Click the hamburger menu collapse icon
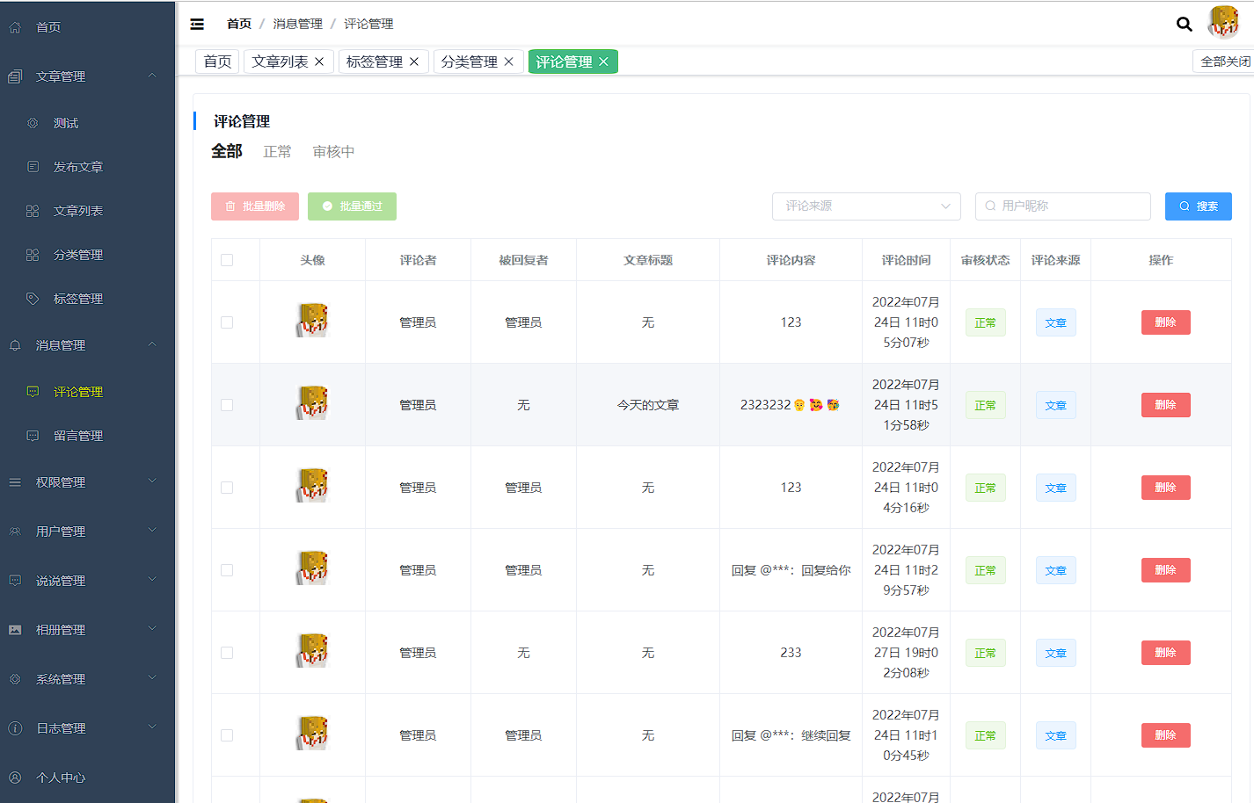This screenshot has height=803, width=1254. (197, 24)
